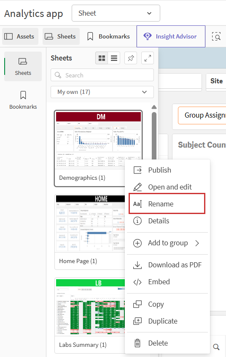226x357 pixels.
Task: Click the Download as PDF icon
Action: [137, 265]
